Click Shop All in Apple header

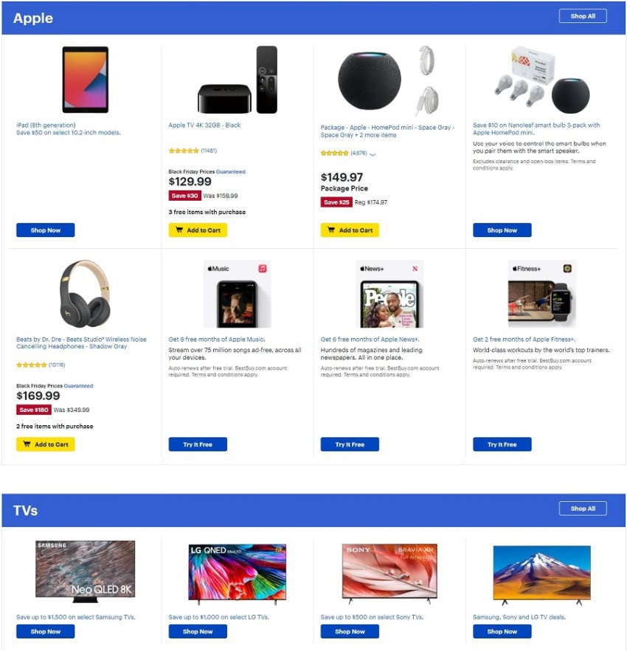[583, 16]
